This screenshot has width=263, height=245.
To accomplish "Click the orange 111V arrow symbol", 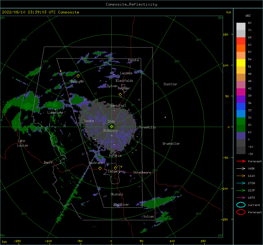I will coord(241,176).
